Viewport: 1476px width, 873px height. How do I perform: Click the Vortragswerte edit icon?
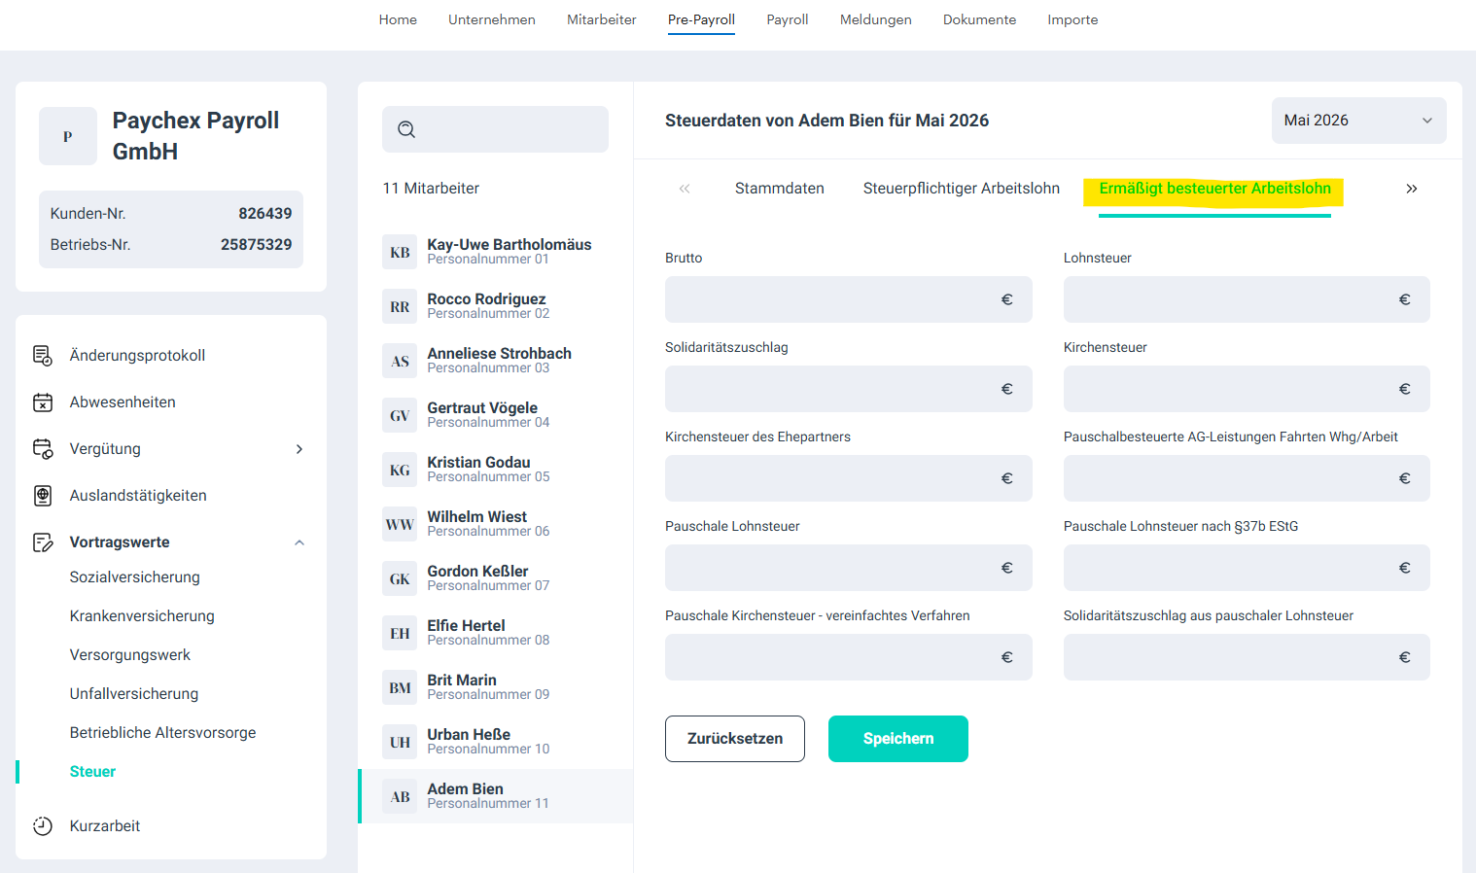(43, 542)
